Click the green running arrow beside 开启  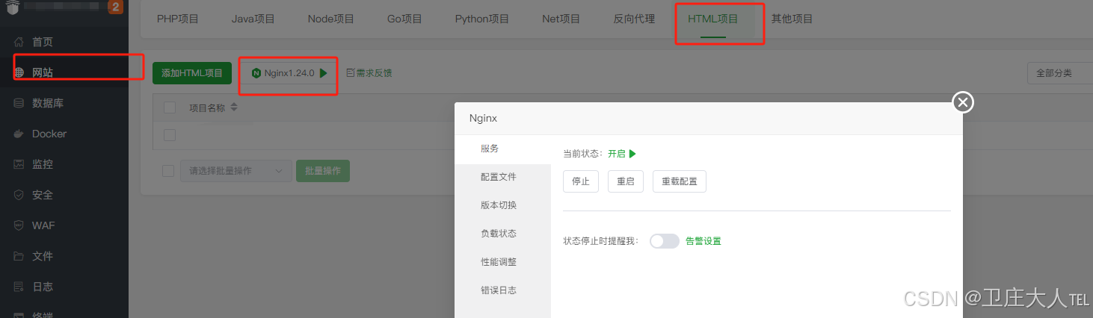[632, 154]
